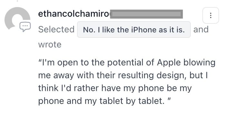Click the speech bubble comment icon
This screenshot has width=232, height=118.
pos(25,27)
